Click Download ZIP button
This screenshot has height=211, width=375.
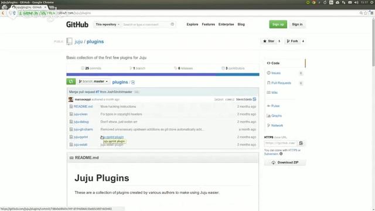pyautogui.click(x=285, y=162)
